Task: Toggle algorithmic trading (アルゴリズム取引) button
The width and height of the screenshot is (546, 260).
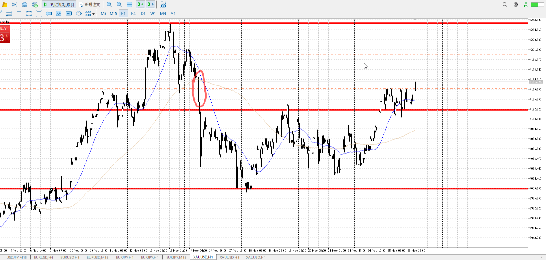Action: point(59,5)
